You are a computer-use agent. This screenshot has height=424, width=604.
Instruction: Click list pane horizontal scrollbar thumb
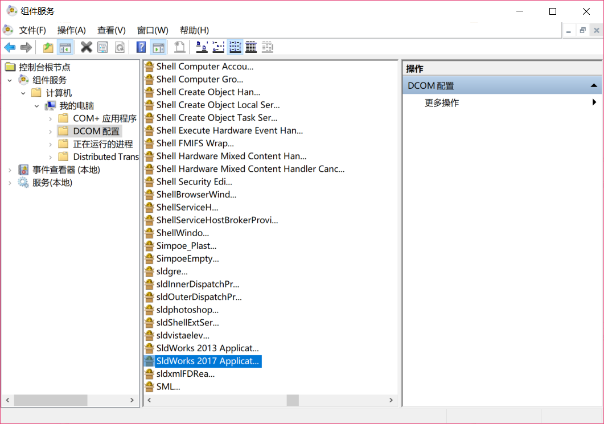(293, 400)
